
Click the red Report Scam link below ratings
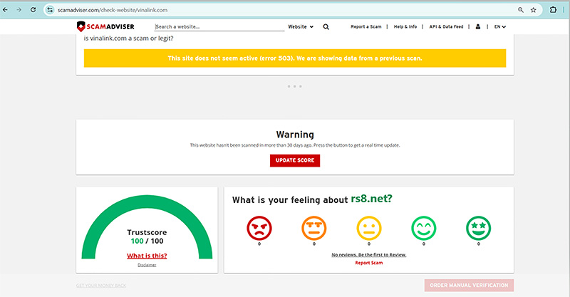pos(369,263)
